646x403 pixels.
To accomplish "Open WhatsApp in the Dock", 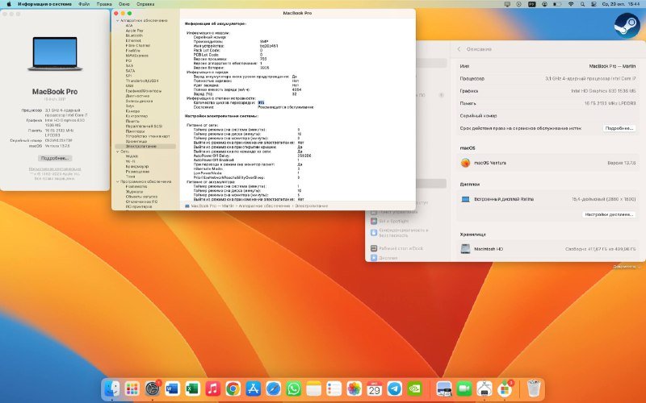I will click(x=293, y=388).
